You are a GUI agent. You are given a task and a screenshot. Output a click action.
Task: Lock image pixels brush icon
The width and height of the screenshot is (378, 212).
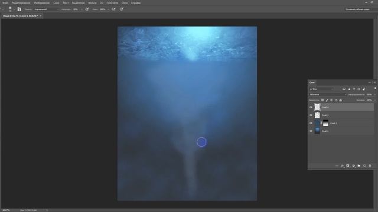point(327,100)
